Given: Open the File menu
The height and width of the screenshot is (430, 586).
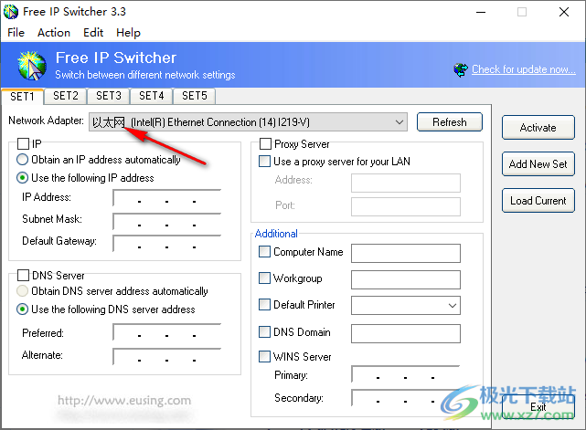Looking at the screenshot, I should pyautogui.click(x=16, y=33).
